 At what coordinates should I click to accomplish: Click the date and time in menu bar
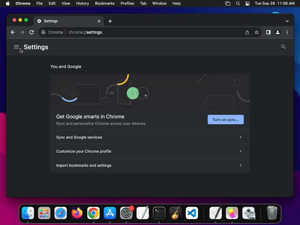[275, 4]
